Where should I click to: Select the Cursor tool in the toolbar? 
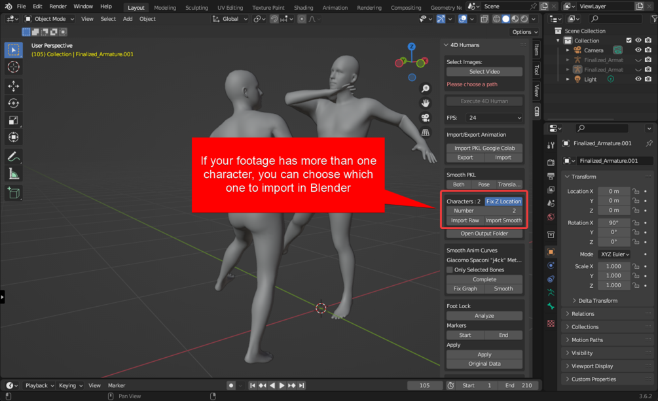pos(14,67)
